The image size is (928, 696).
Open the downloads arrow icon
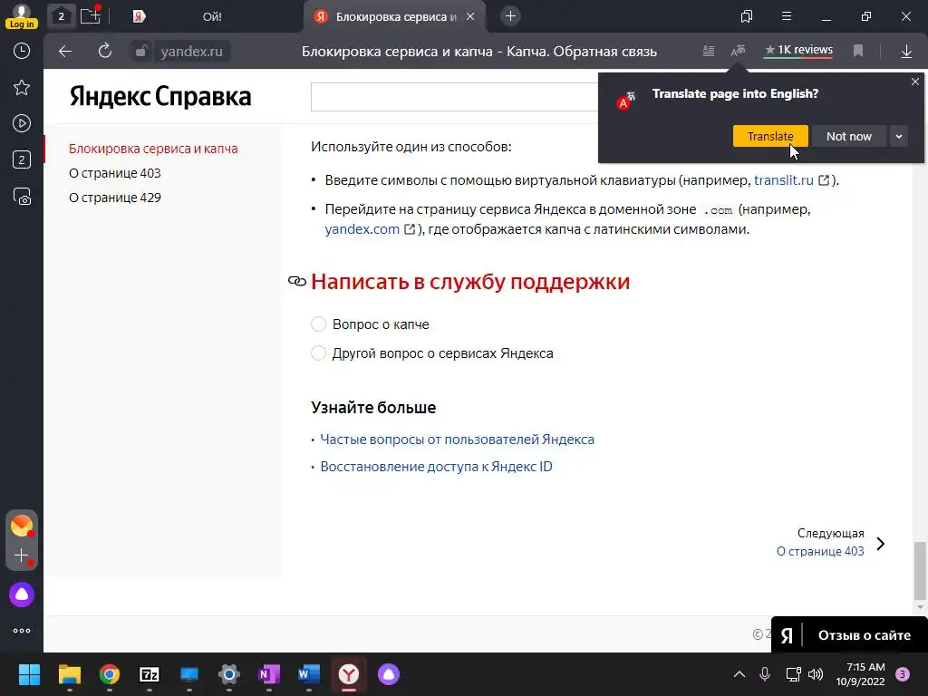(906, 52)
